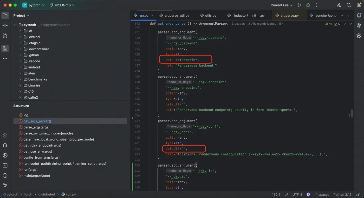The height and width of the screenshot is (198, 364).
Task: Switch to the utils.py tab
Action: [x=208, y=16]
